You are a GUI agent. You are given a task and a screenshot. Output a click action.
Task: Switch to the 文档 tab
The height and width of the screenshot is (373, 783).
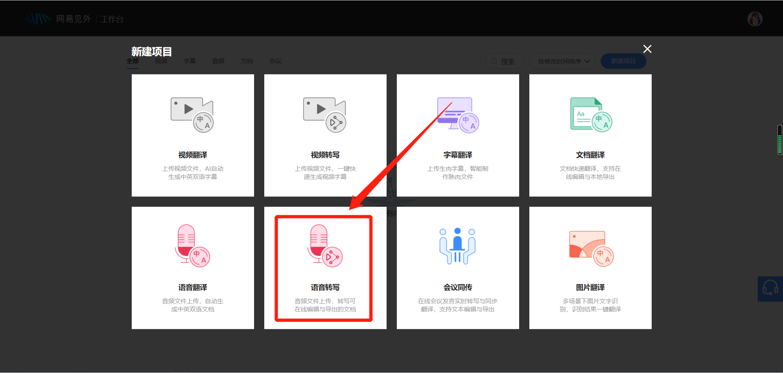tap(247, 61)
